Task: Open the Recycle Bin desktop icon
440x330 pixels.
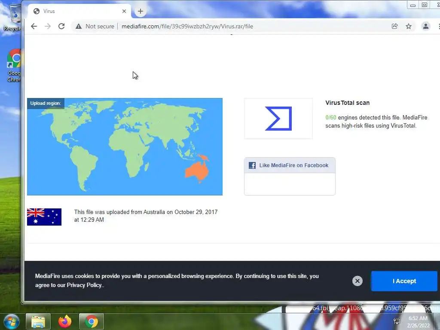Action: (12, 17)
